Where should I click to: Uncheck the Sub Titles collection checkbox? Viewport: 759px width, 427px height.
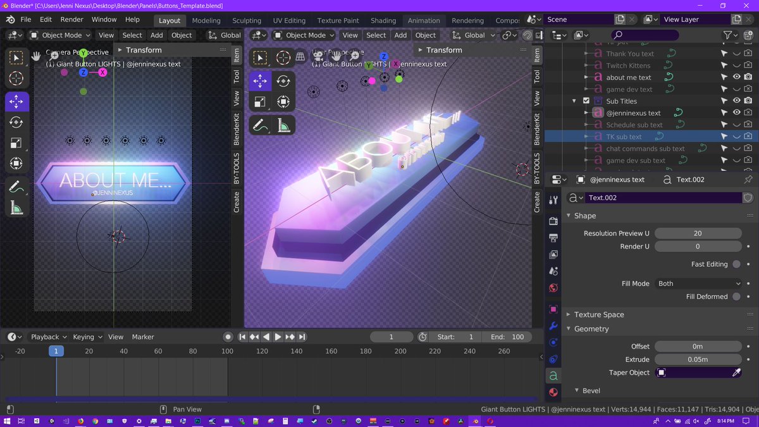[x=586, y=101]
